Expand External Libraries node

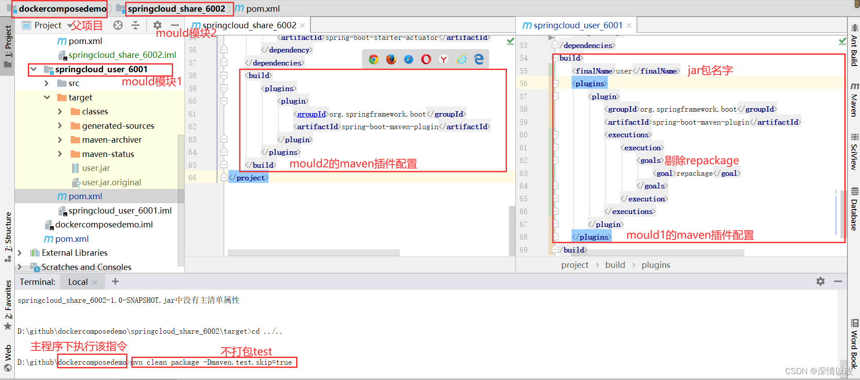20,253
